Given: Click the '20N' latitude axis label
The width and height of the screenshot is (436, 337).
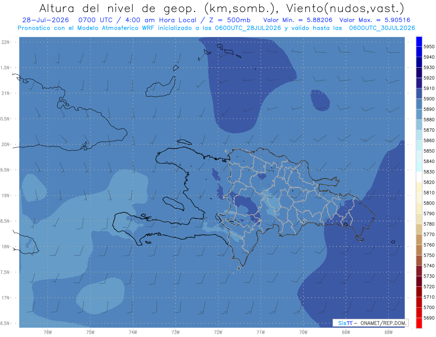Looking at the screenshot, I should click(5, 144).
